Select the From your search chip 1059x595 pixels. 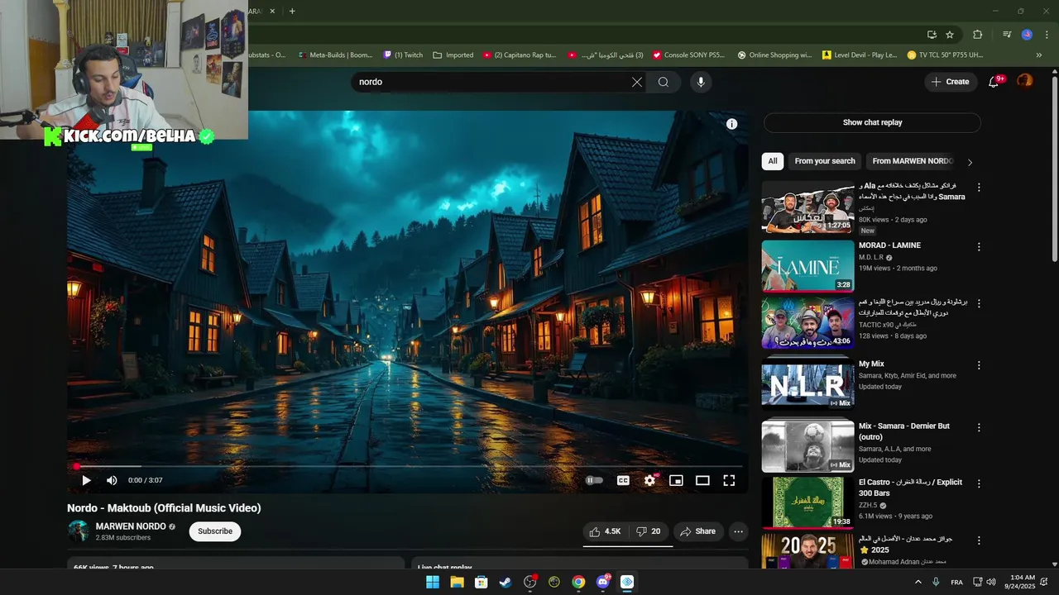point(825,161)
